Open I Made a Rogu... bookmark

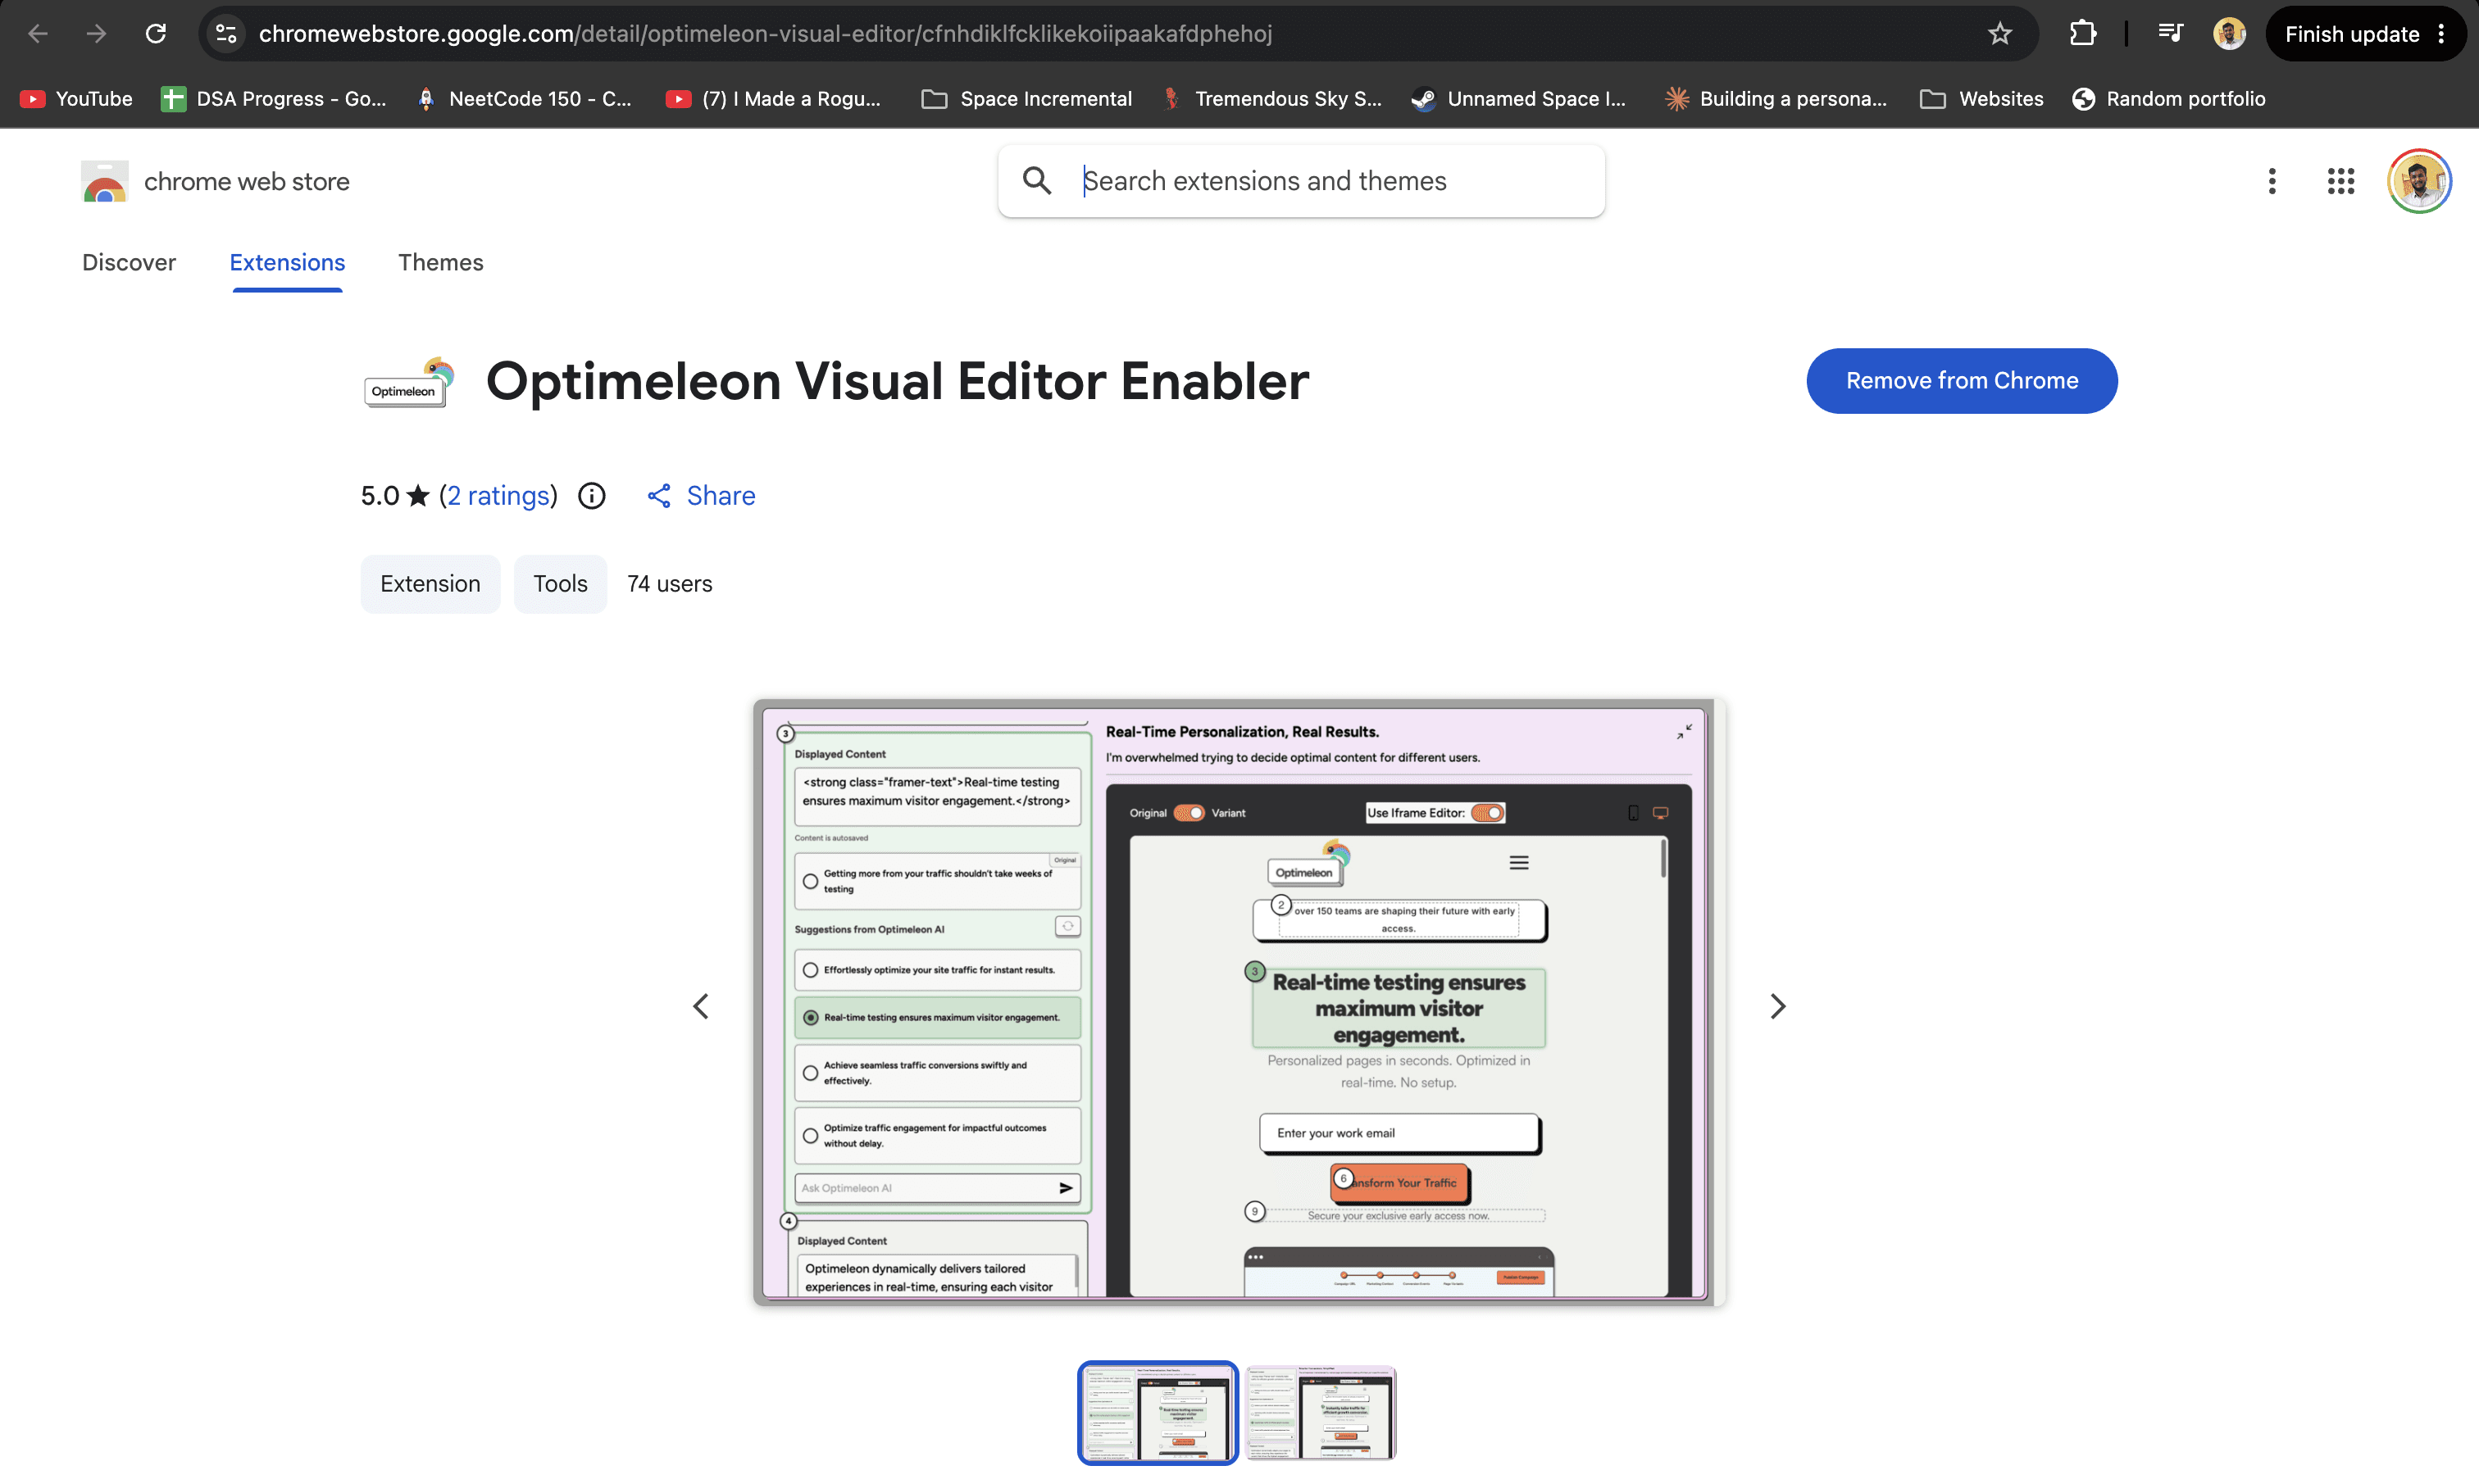click(773, 99)
